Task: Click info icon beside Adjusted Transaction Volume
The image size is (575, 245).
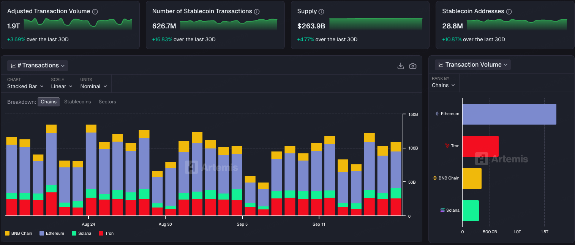Action: 95,12
